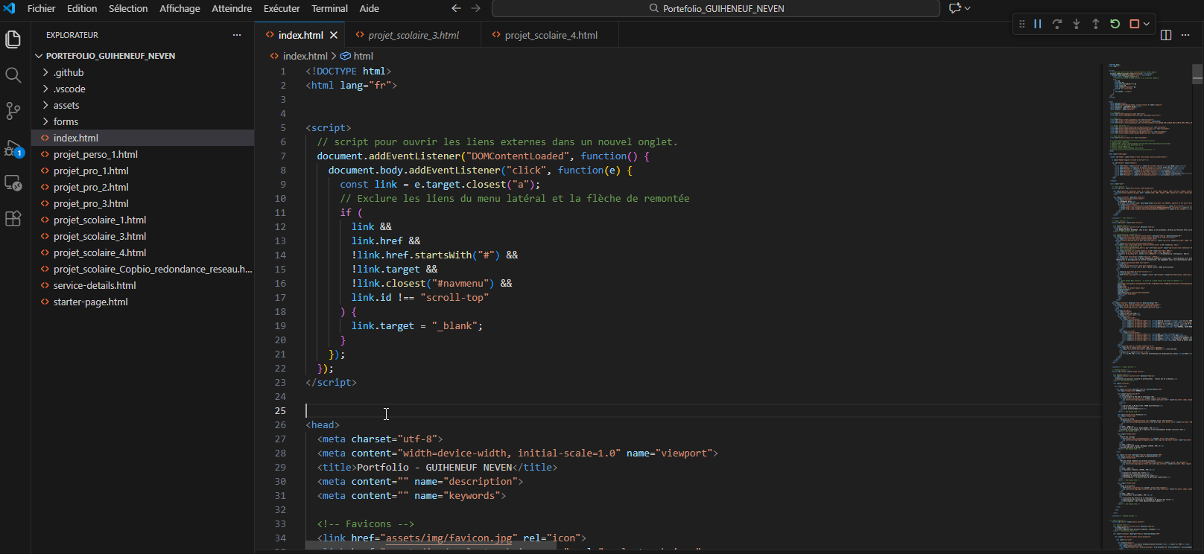Click debug Step Over icon
Screen dimensions: 1204x554
click(x=1056, y=24)
